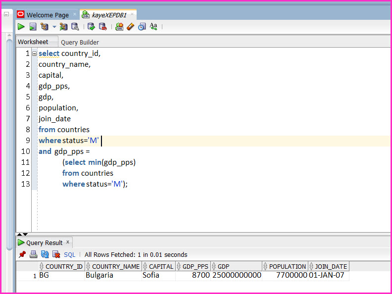Screen dimensions: 392x294
Task: Select the 7700000 population cell
Action: (285, 275)
